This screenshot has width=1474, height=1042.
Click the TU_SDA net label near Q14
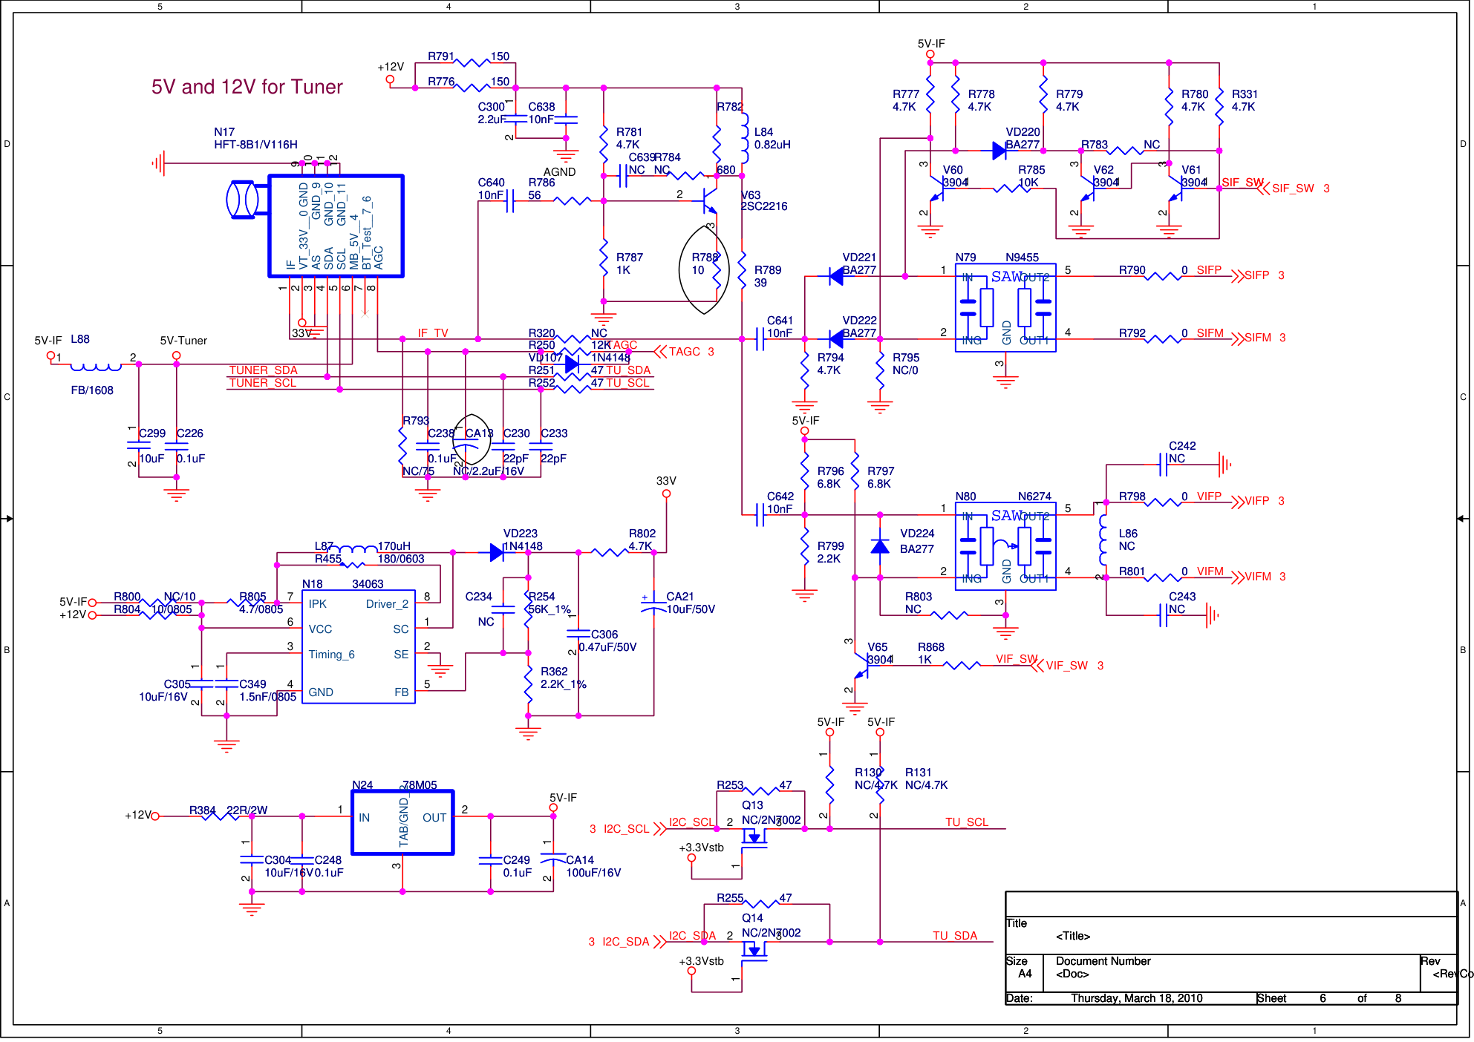click(x=955, y=936)
